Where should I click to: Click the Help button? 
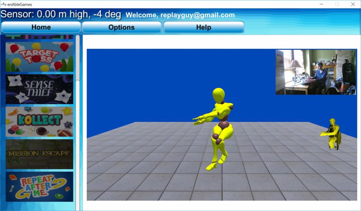pos(203,27)
